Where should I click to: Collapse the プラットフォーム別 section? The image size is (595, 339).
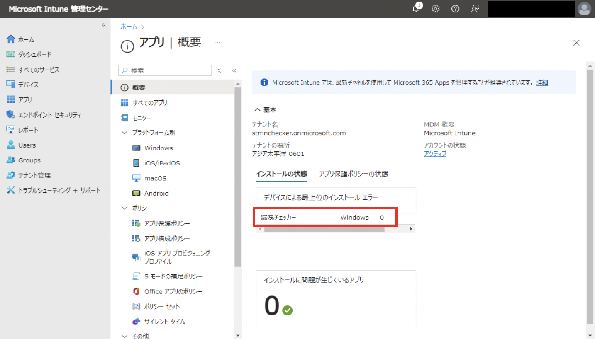pyautogui.click(x=124, y=133)
